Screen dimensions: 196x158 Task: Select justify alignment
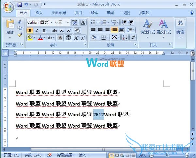coord(115,30)
